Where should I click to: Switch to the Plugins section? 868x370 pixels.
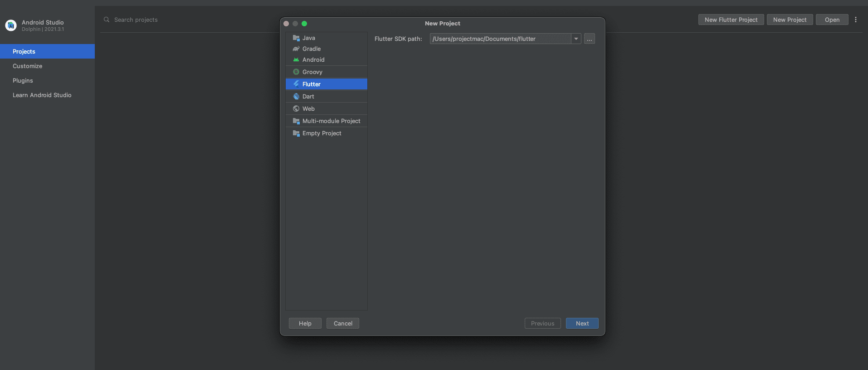click(23, 81)
